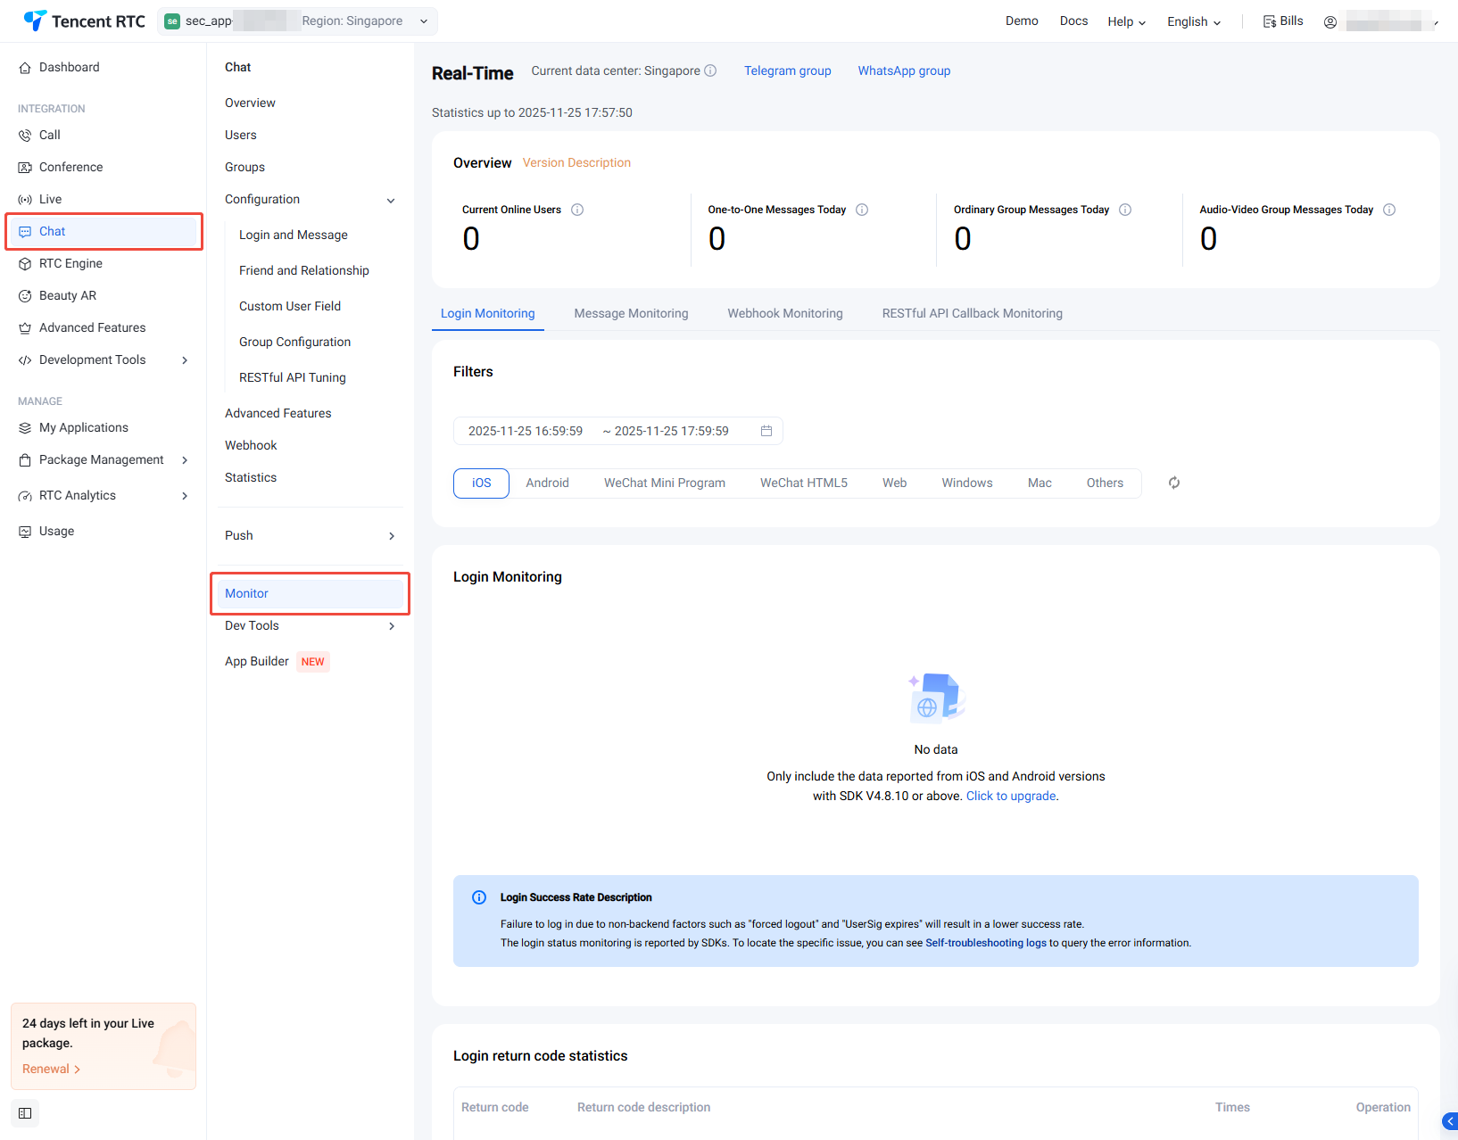
Task: Click info icon beside Current data center
Action: (710, 70)
